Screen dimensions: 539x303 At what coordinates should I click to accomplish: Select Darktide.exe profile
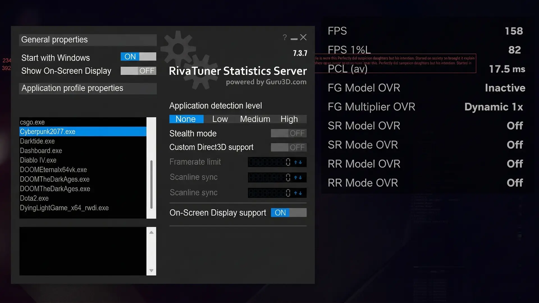83,141
